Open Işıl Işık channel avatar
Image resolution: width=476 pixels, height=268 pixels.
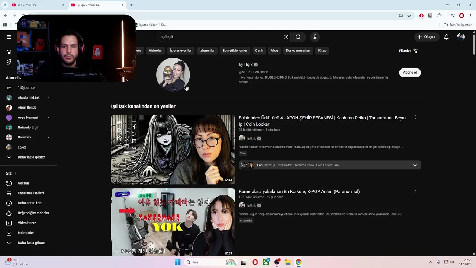173,74
